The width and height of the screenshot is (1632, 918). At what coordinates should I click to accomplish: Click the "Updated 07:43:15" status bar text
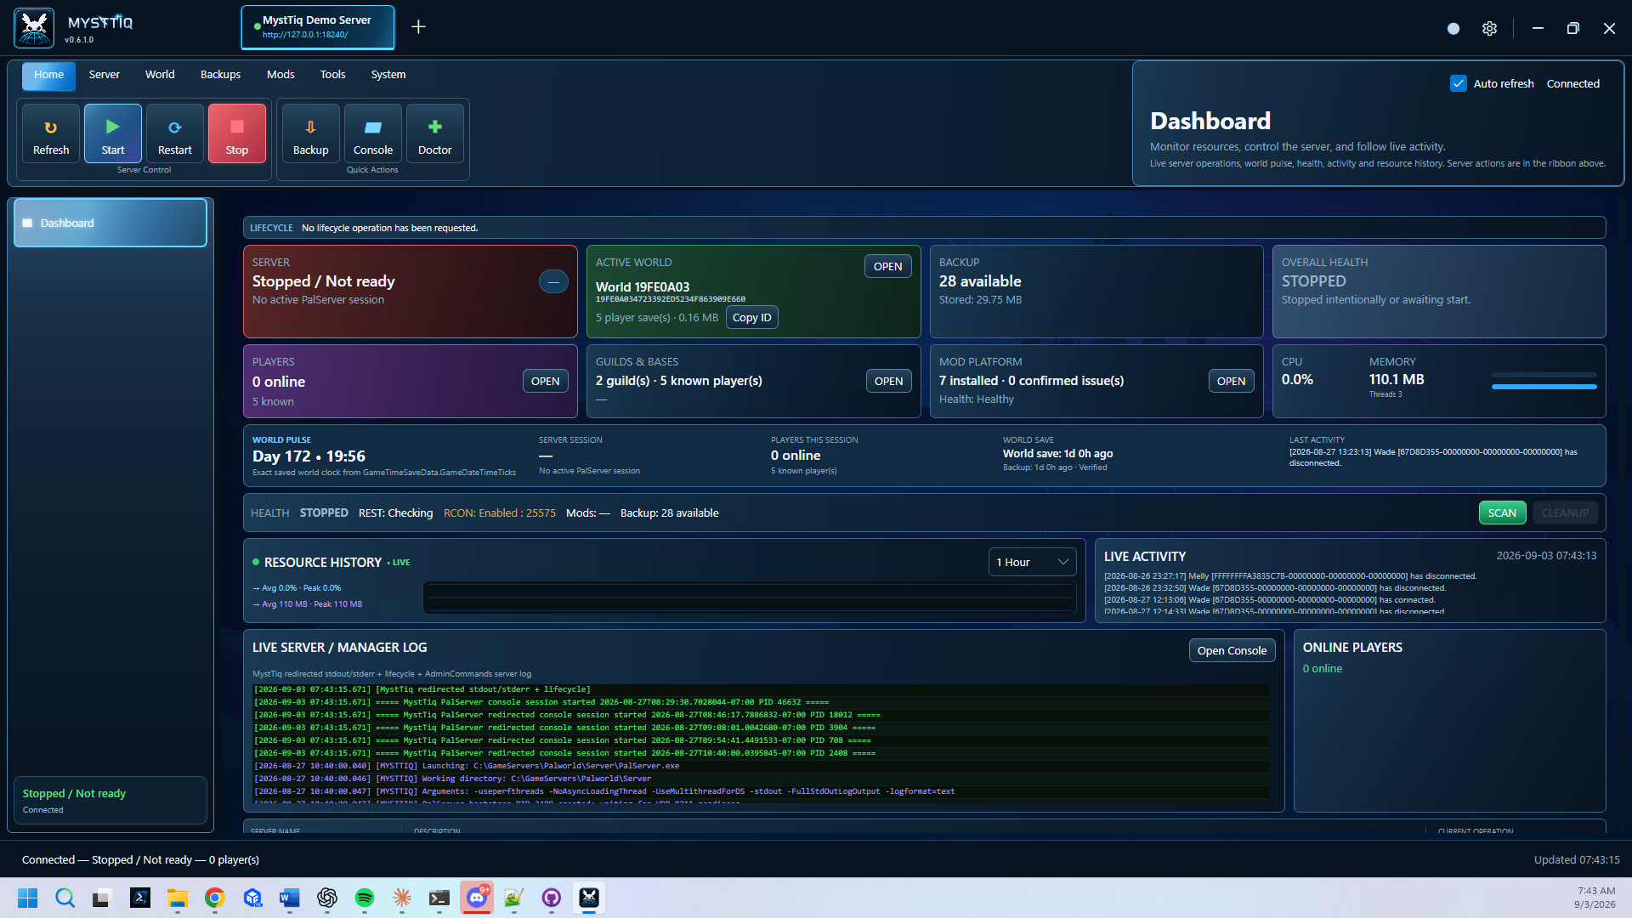[x=1577, y=859]
